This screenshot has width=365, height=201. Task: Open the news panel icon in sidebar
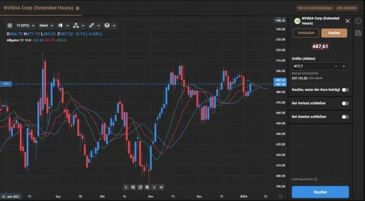(358, 33)
